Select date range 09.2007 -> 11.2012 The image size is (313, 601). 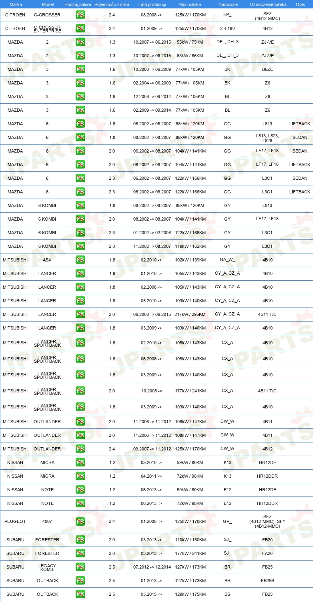click(x=152, y=449)
